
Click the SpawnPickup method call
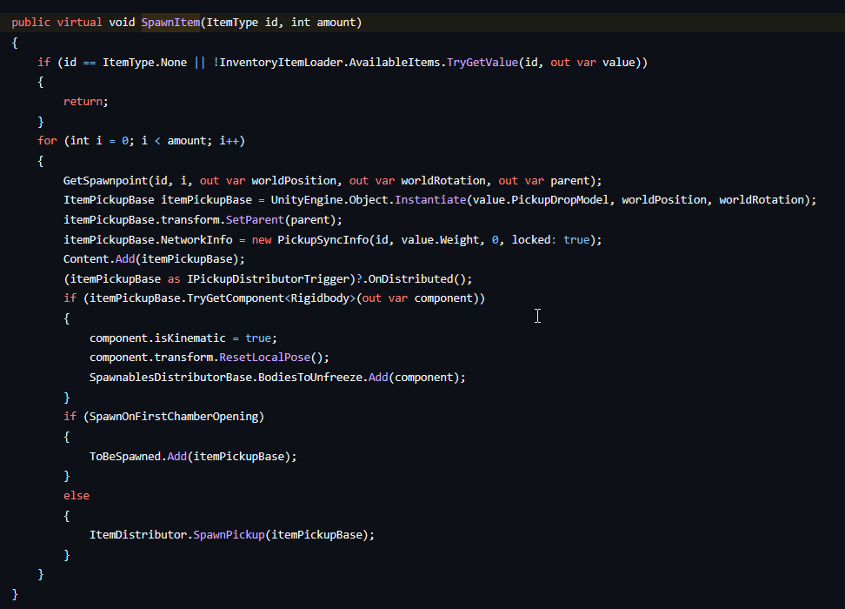[x=229, y=535]
